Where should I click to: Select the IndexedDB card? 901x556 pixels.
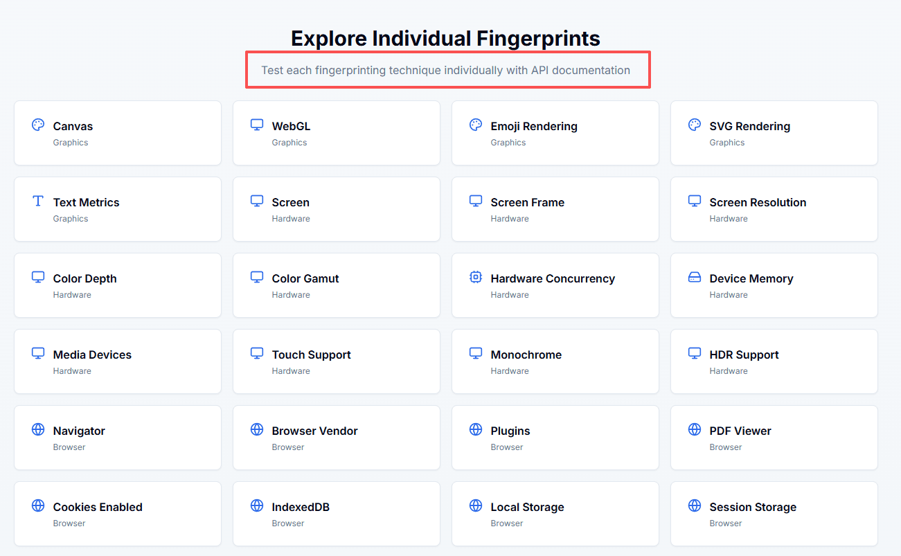point(336,514)
